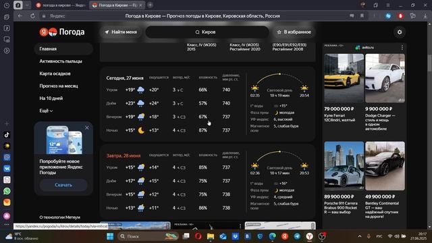Open Прогноз на месяц menu item

(x=59, y=86)
